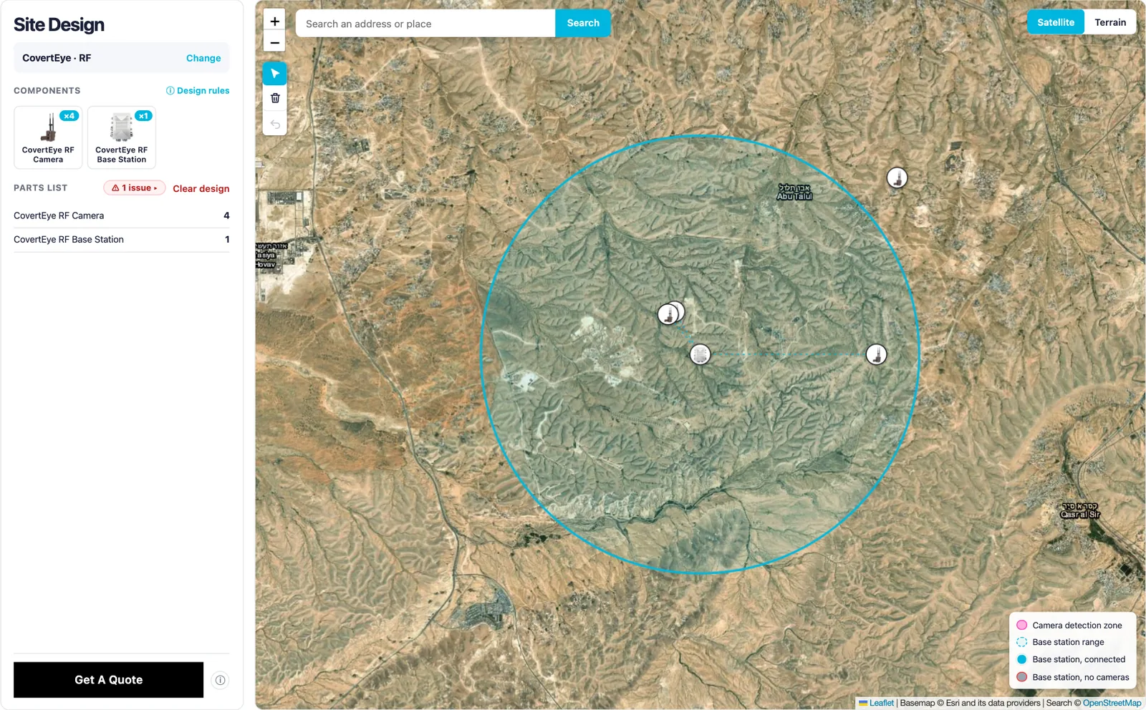Image resolution: width=1146 pixels, height=710 pixels.
Task: Select camera marker near Abu Talul outside circle
Action: pyautogui.click(x=897, y=177)
